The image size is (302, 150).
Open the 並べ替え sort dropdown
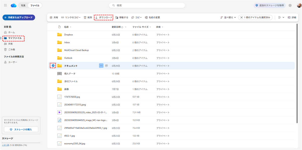point(228,17)
